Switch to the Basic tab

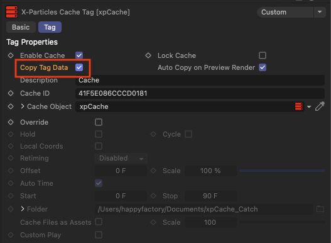click(x=21, y=27)
